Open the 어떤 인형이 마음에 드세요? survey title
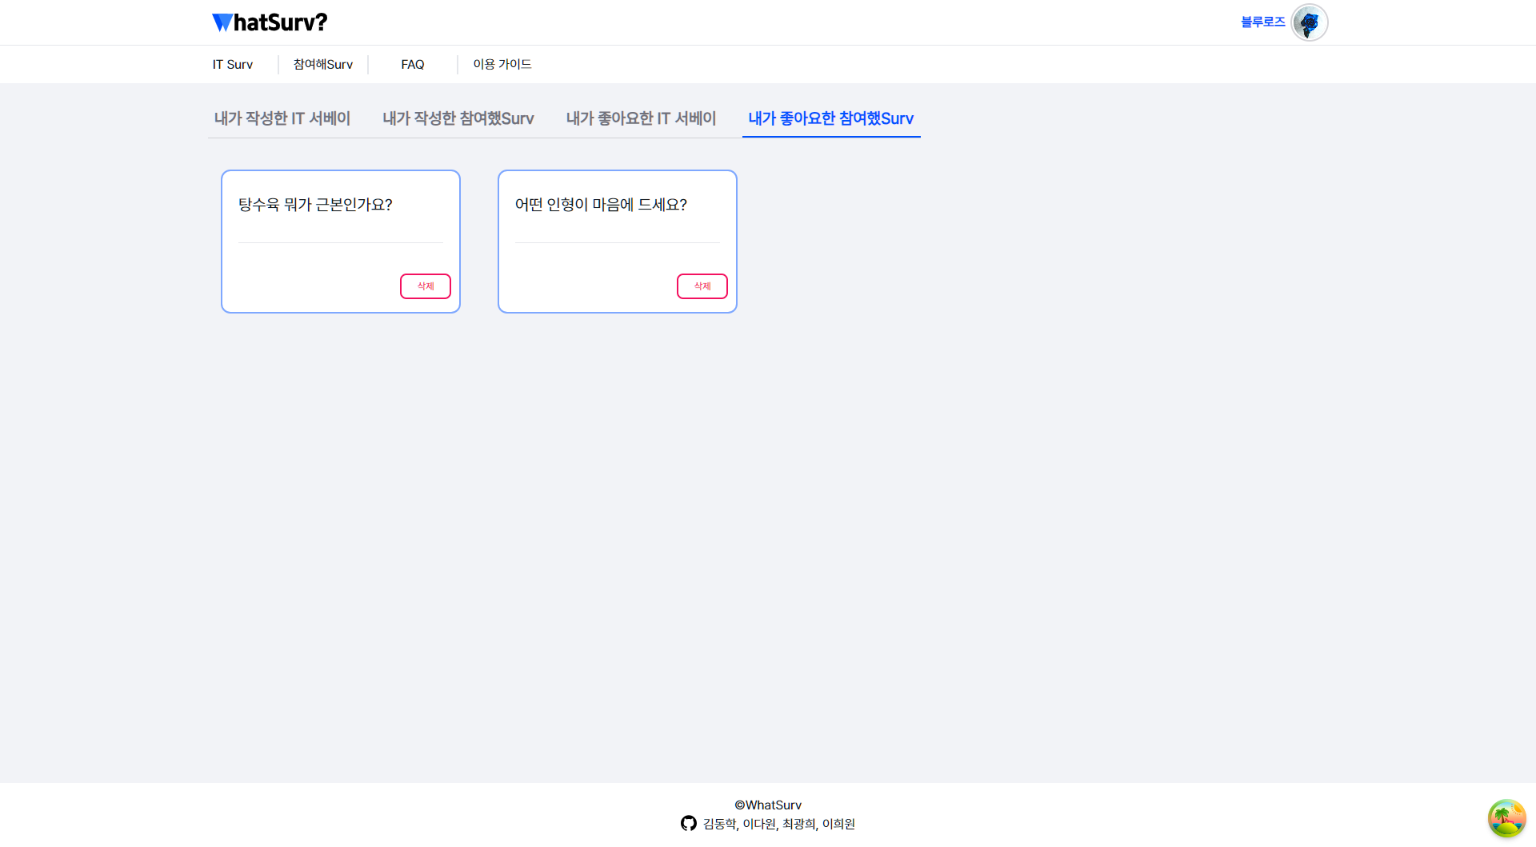Screen dimensions: 1536x847 [601, 205]
